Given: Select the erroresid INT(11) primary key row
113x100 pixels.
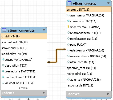Looking at the screenshot, I should click(x=89, y=9).
